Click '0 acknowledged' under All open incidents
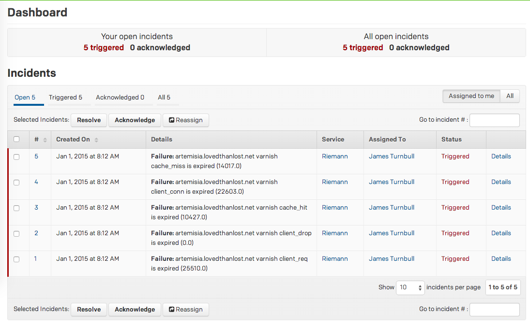This screenshot has width=530, height=327. click(420, 48)
